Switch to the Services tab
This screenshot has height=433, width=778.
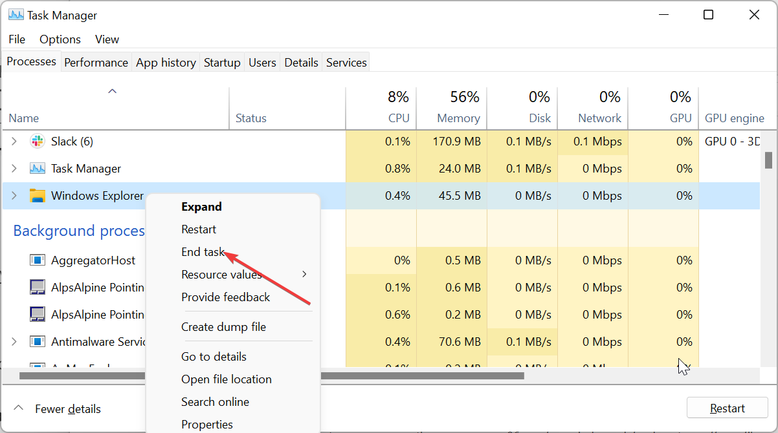346,61
